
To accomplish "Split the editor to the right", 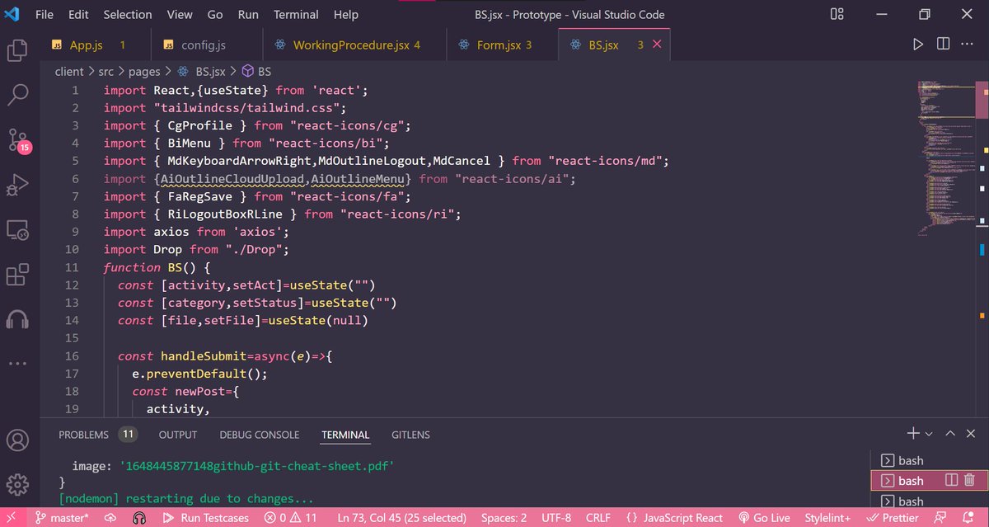I will coord(943,45).
